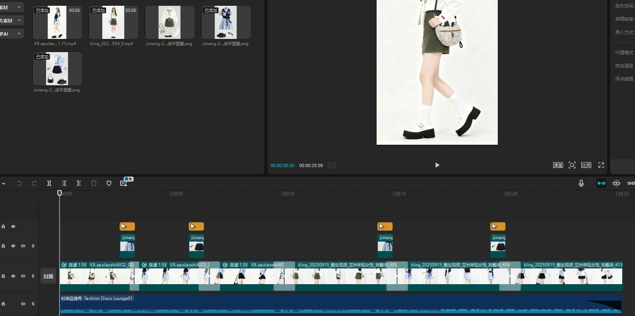
Task: Toggle main track magnet snapping
Action: click(602, 183)
